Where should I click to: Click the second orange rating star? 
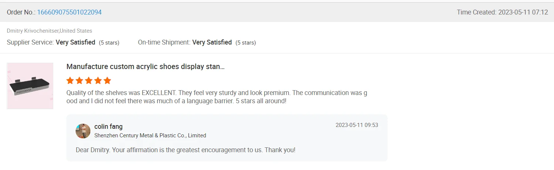79,81
